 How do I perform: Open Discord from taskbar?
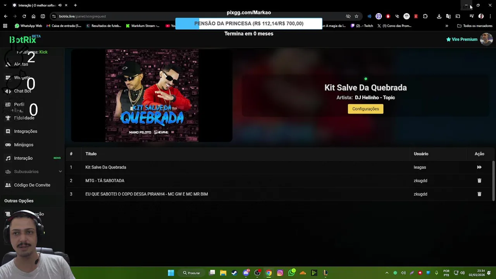[x=246, y=273]
